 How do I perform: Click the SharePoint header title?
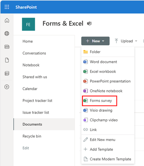tap(26, 7)
